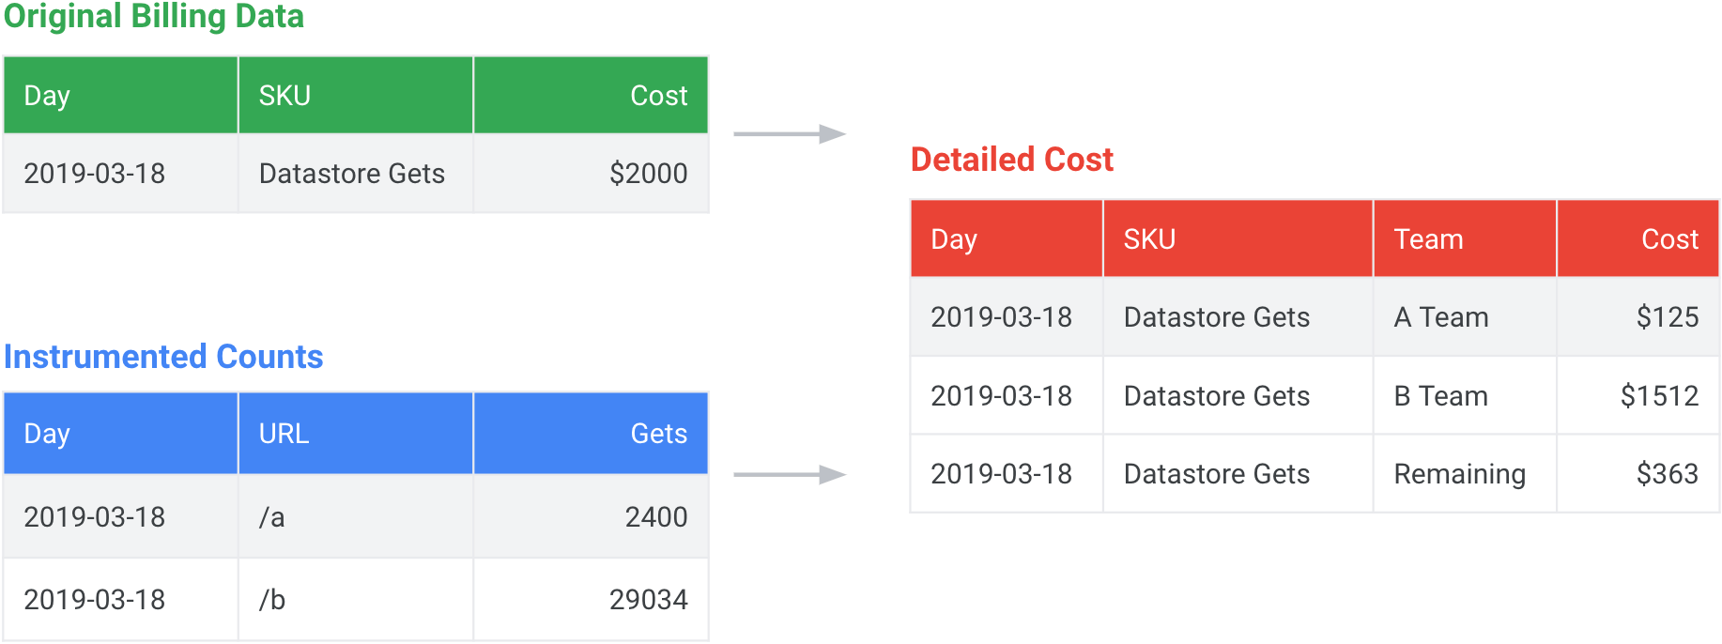
Task: Click the arrow beside Instrumented Counts table
Action: tap(789, 475)
